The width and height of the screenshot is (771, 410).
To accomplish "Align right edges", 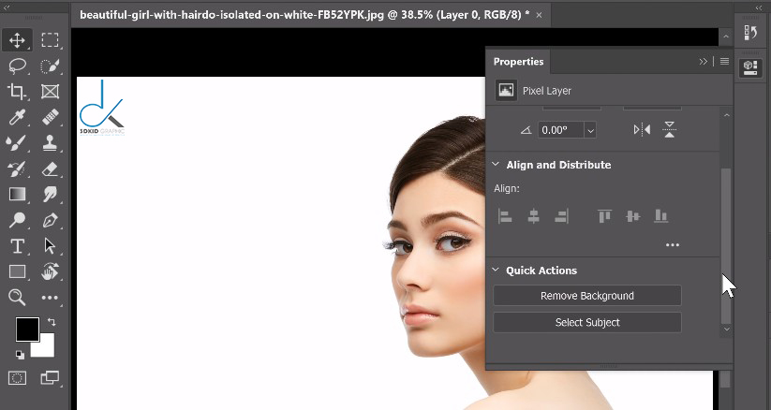I will (x=561, y=216).
